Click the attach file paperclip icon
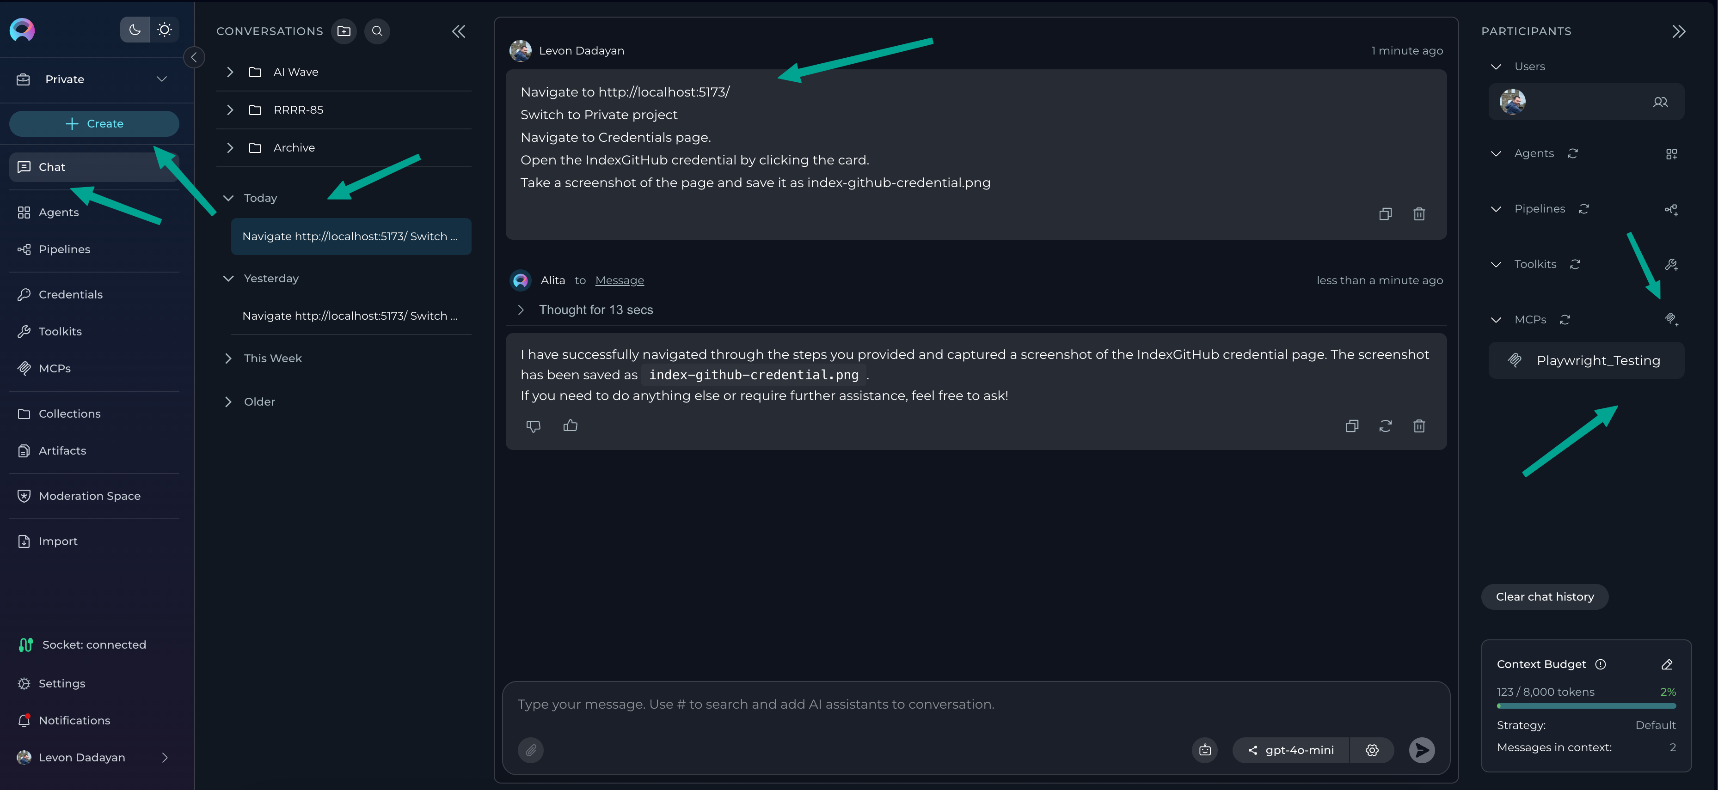The height and width of the screenshot is (790, 1718). point(531,750)
